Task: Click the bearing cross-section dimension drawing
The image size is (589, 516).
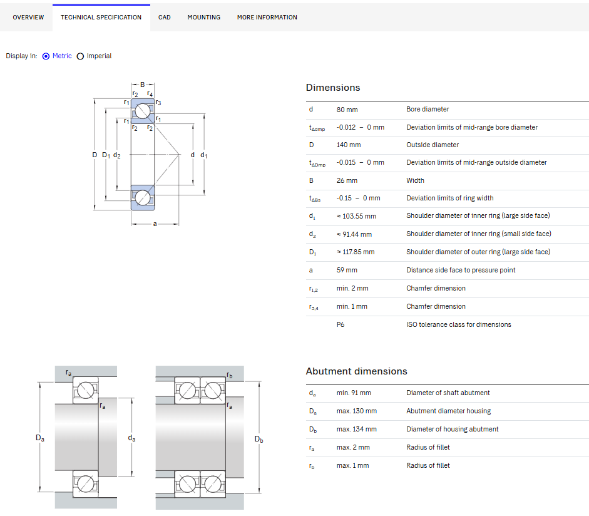Action: (150, 154)
